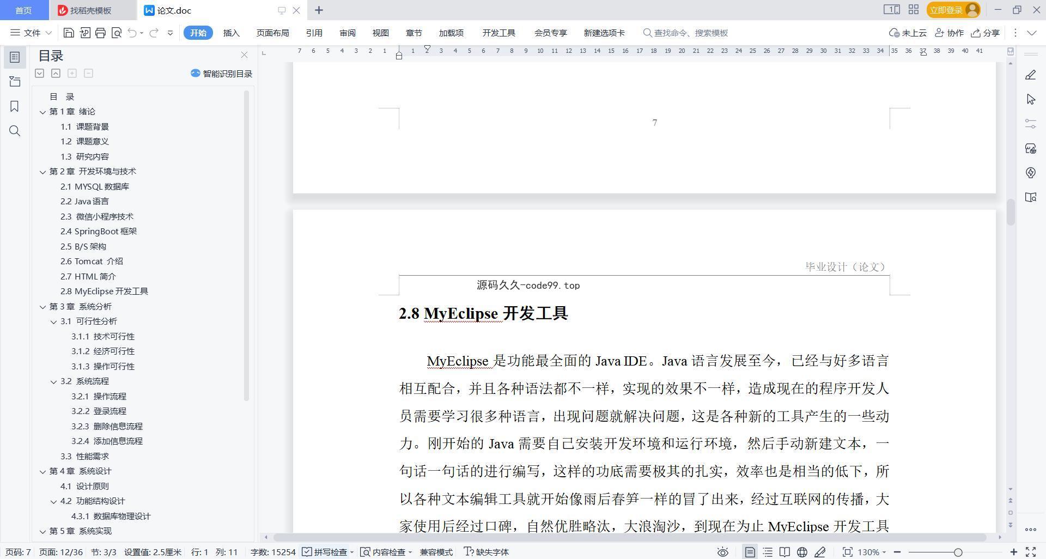Viewport: 1046px width, 559px height.
Task: Click the Save icon in toolbar
Action: (69, 33)
